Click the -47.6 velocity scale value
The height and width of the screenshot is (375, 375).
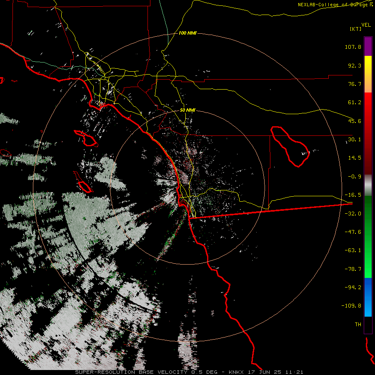pos(353,232)
